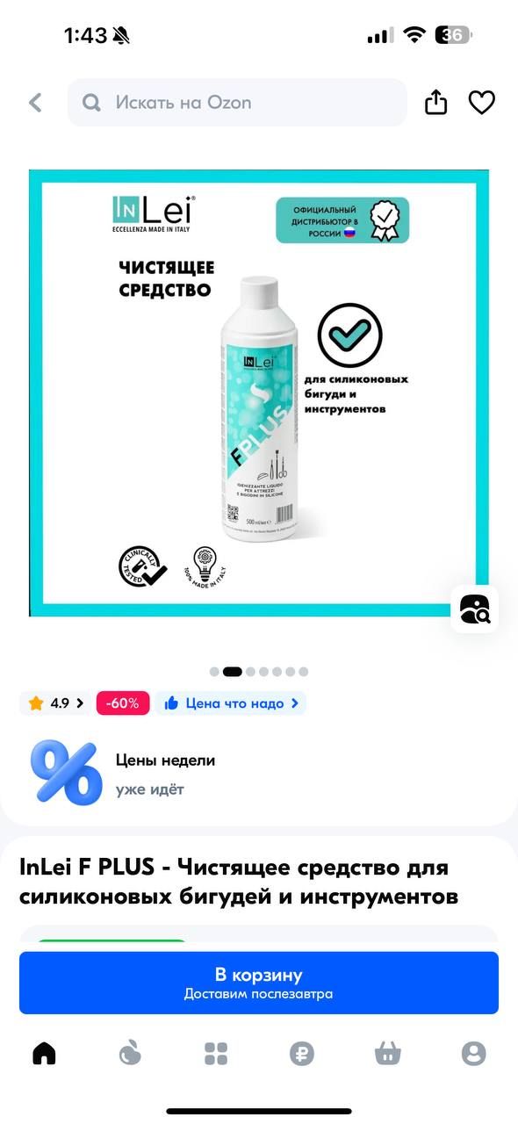Expand 'Цена что надо' chevron
The width and height of the screenshot is (518, 1124).
pos(295,703)
